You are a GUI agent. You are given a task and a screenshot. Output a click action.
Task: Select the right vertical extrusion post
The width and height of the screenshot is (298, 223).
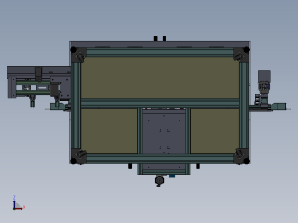pyautogui.click(x=244, y=105)
